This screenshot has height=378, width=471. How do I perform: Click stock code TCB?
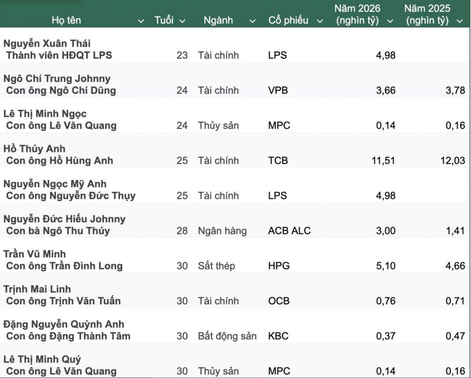[x=278, y=161]
